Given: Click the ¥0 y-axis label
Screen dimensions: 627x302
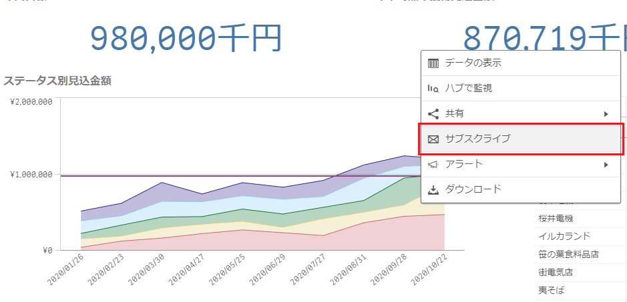Looking at the screenshot, I should click(47, 251).
